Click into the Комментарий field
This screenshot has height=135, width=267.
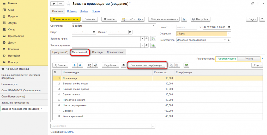(101, 126)
